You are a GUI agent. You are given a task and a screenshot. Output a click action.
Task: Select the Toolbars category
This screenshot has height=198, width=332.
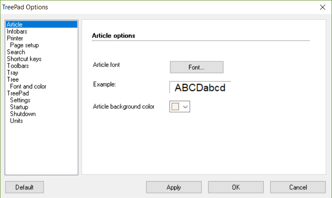click(18, 66)
